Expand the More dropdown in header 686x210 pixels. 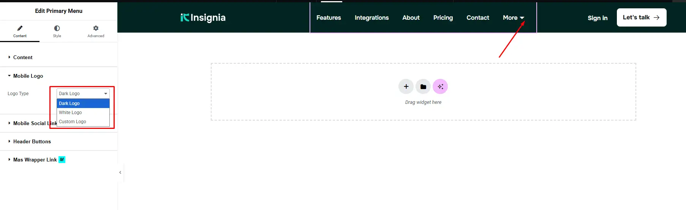513,17
